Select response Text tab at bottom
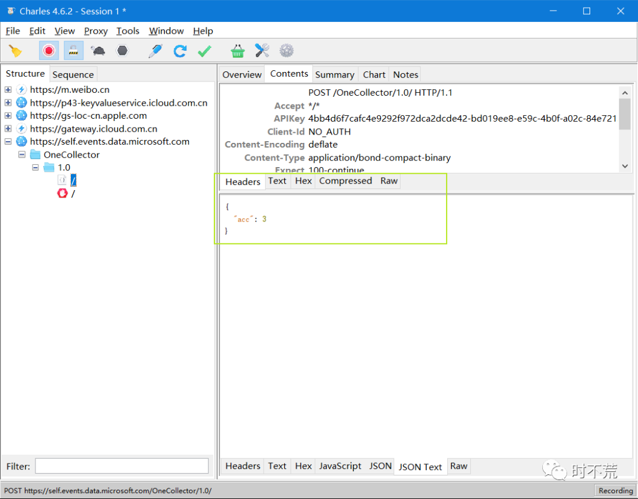 [x=277, y=466]
